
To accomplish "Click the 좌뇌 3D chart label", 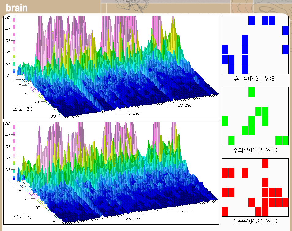I will [x=22, y=109].
